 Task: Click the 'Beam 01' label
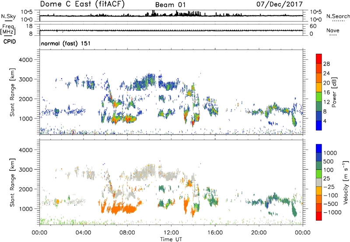click(170, 5)
